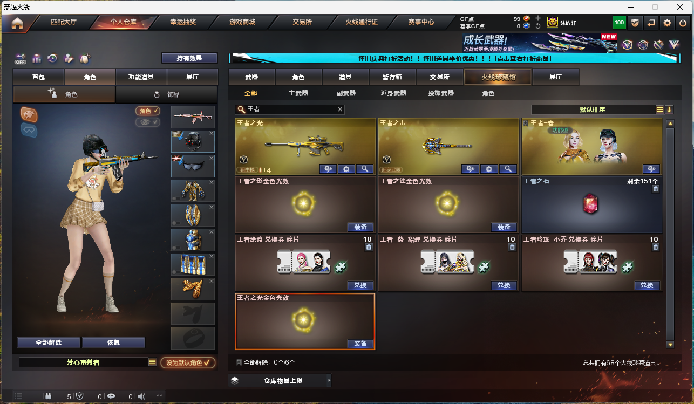This screenshot has width=694, height=404.
Task: Click the power exit icon
Action: pos(683,23)
